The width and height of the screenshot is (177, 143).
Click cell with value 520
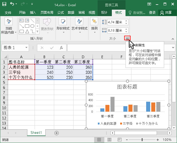(x=45, y=77)
